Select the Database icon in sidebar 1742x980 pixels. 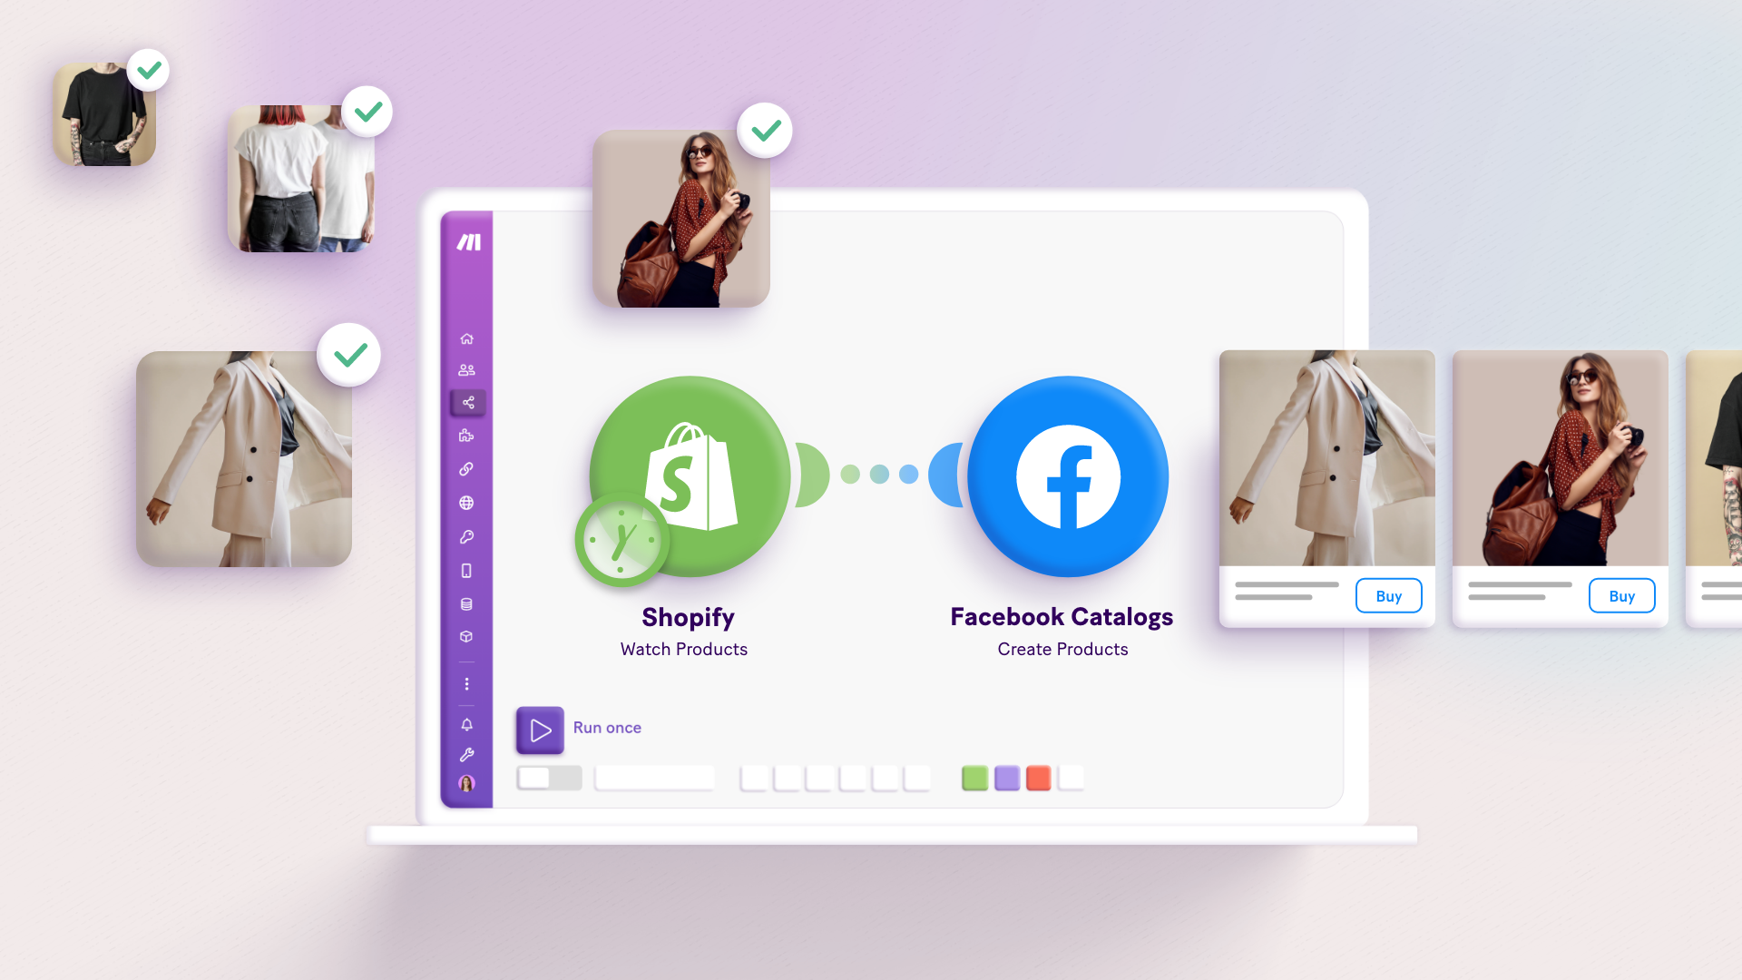(x=468, y=603)
